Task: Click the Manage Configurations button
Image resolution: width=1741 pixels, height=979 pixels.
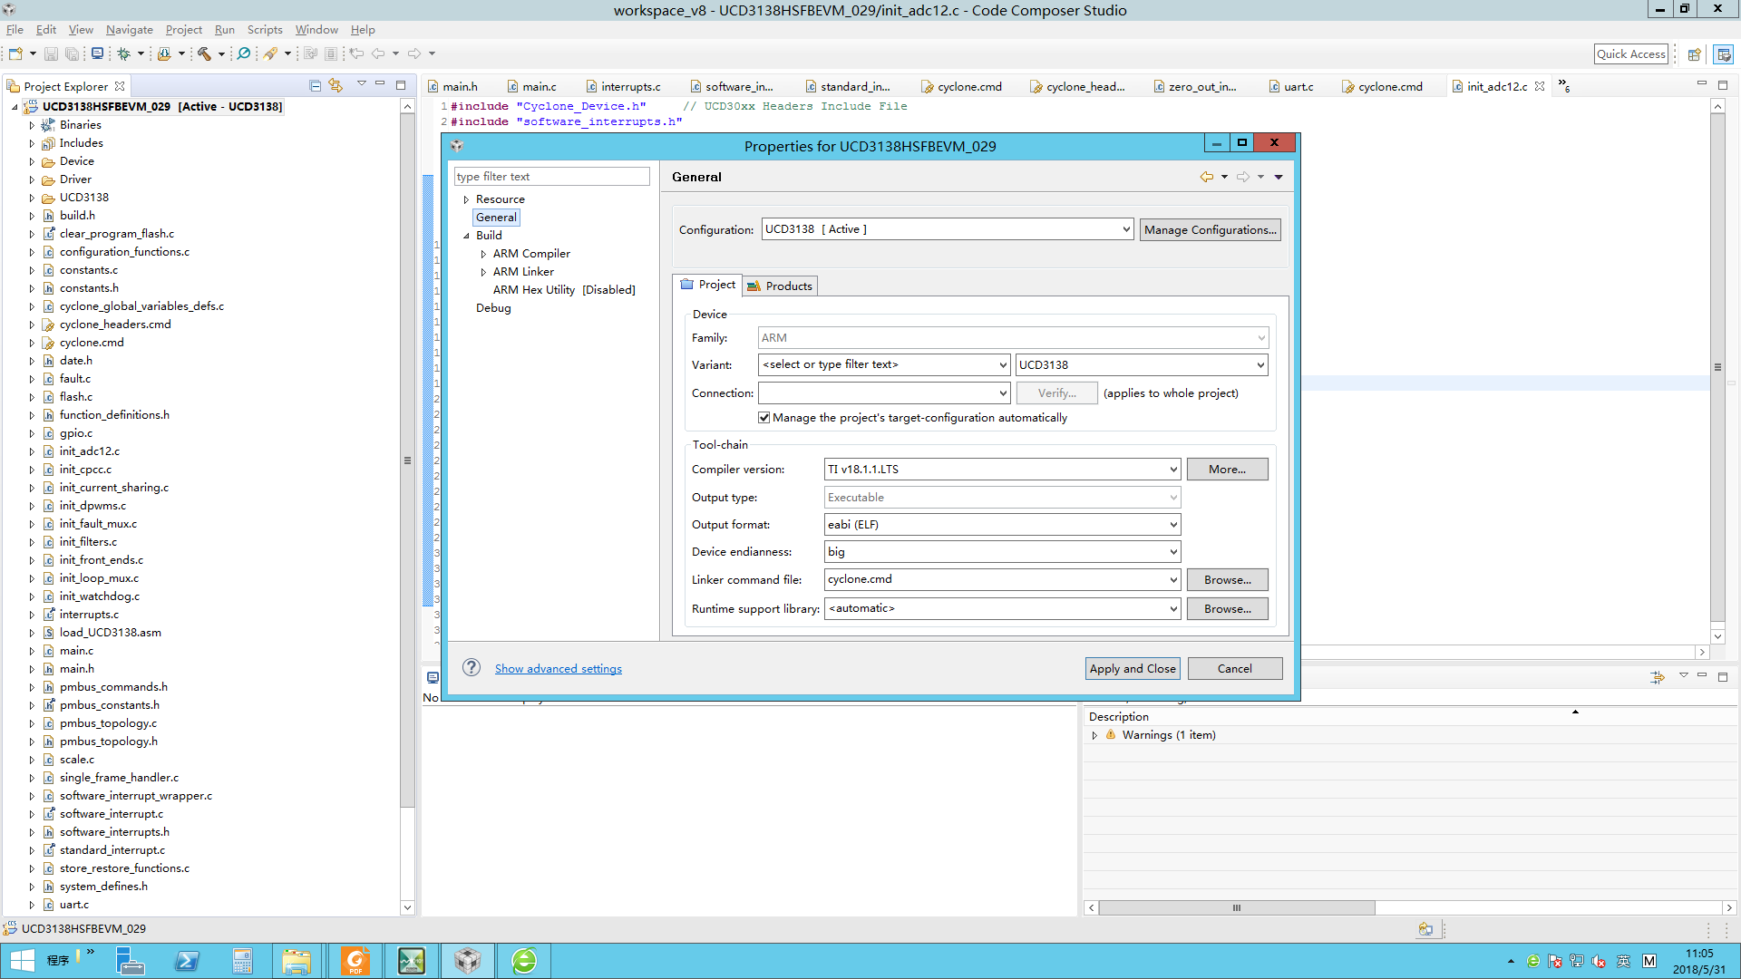Action: [1210, 230]
